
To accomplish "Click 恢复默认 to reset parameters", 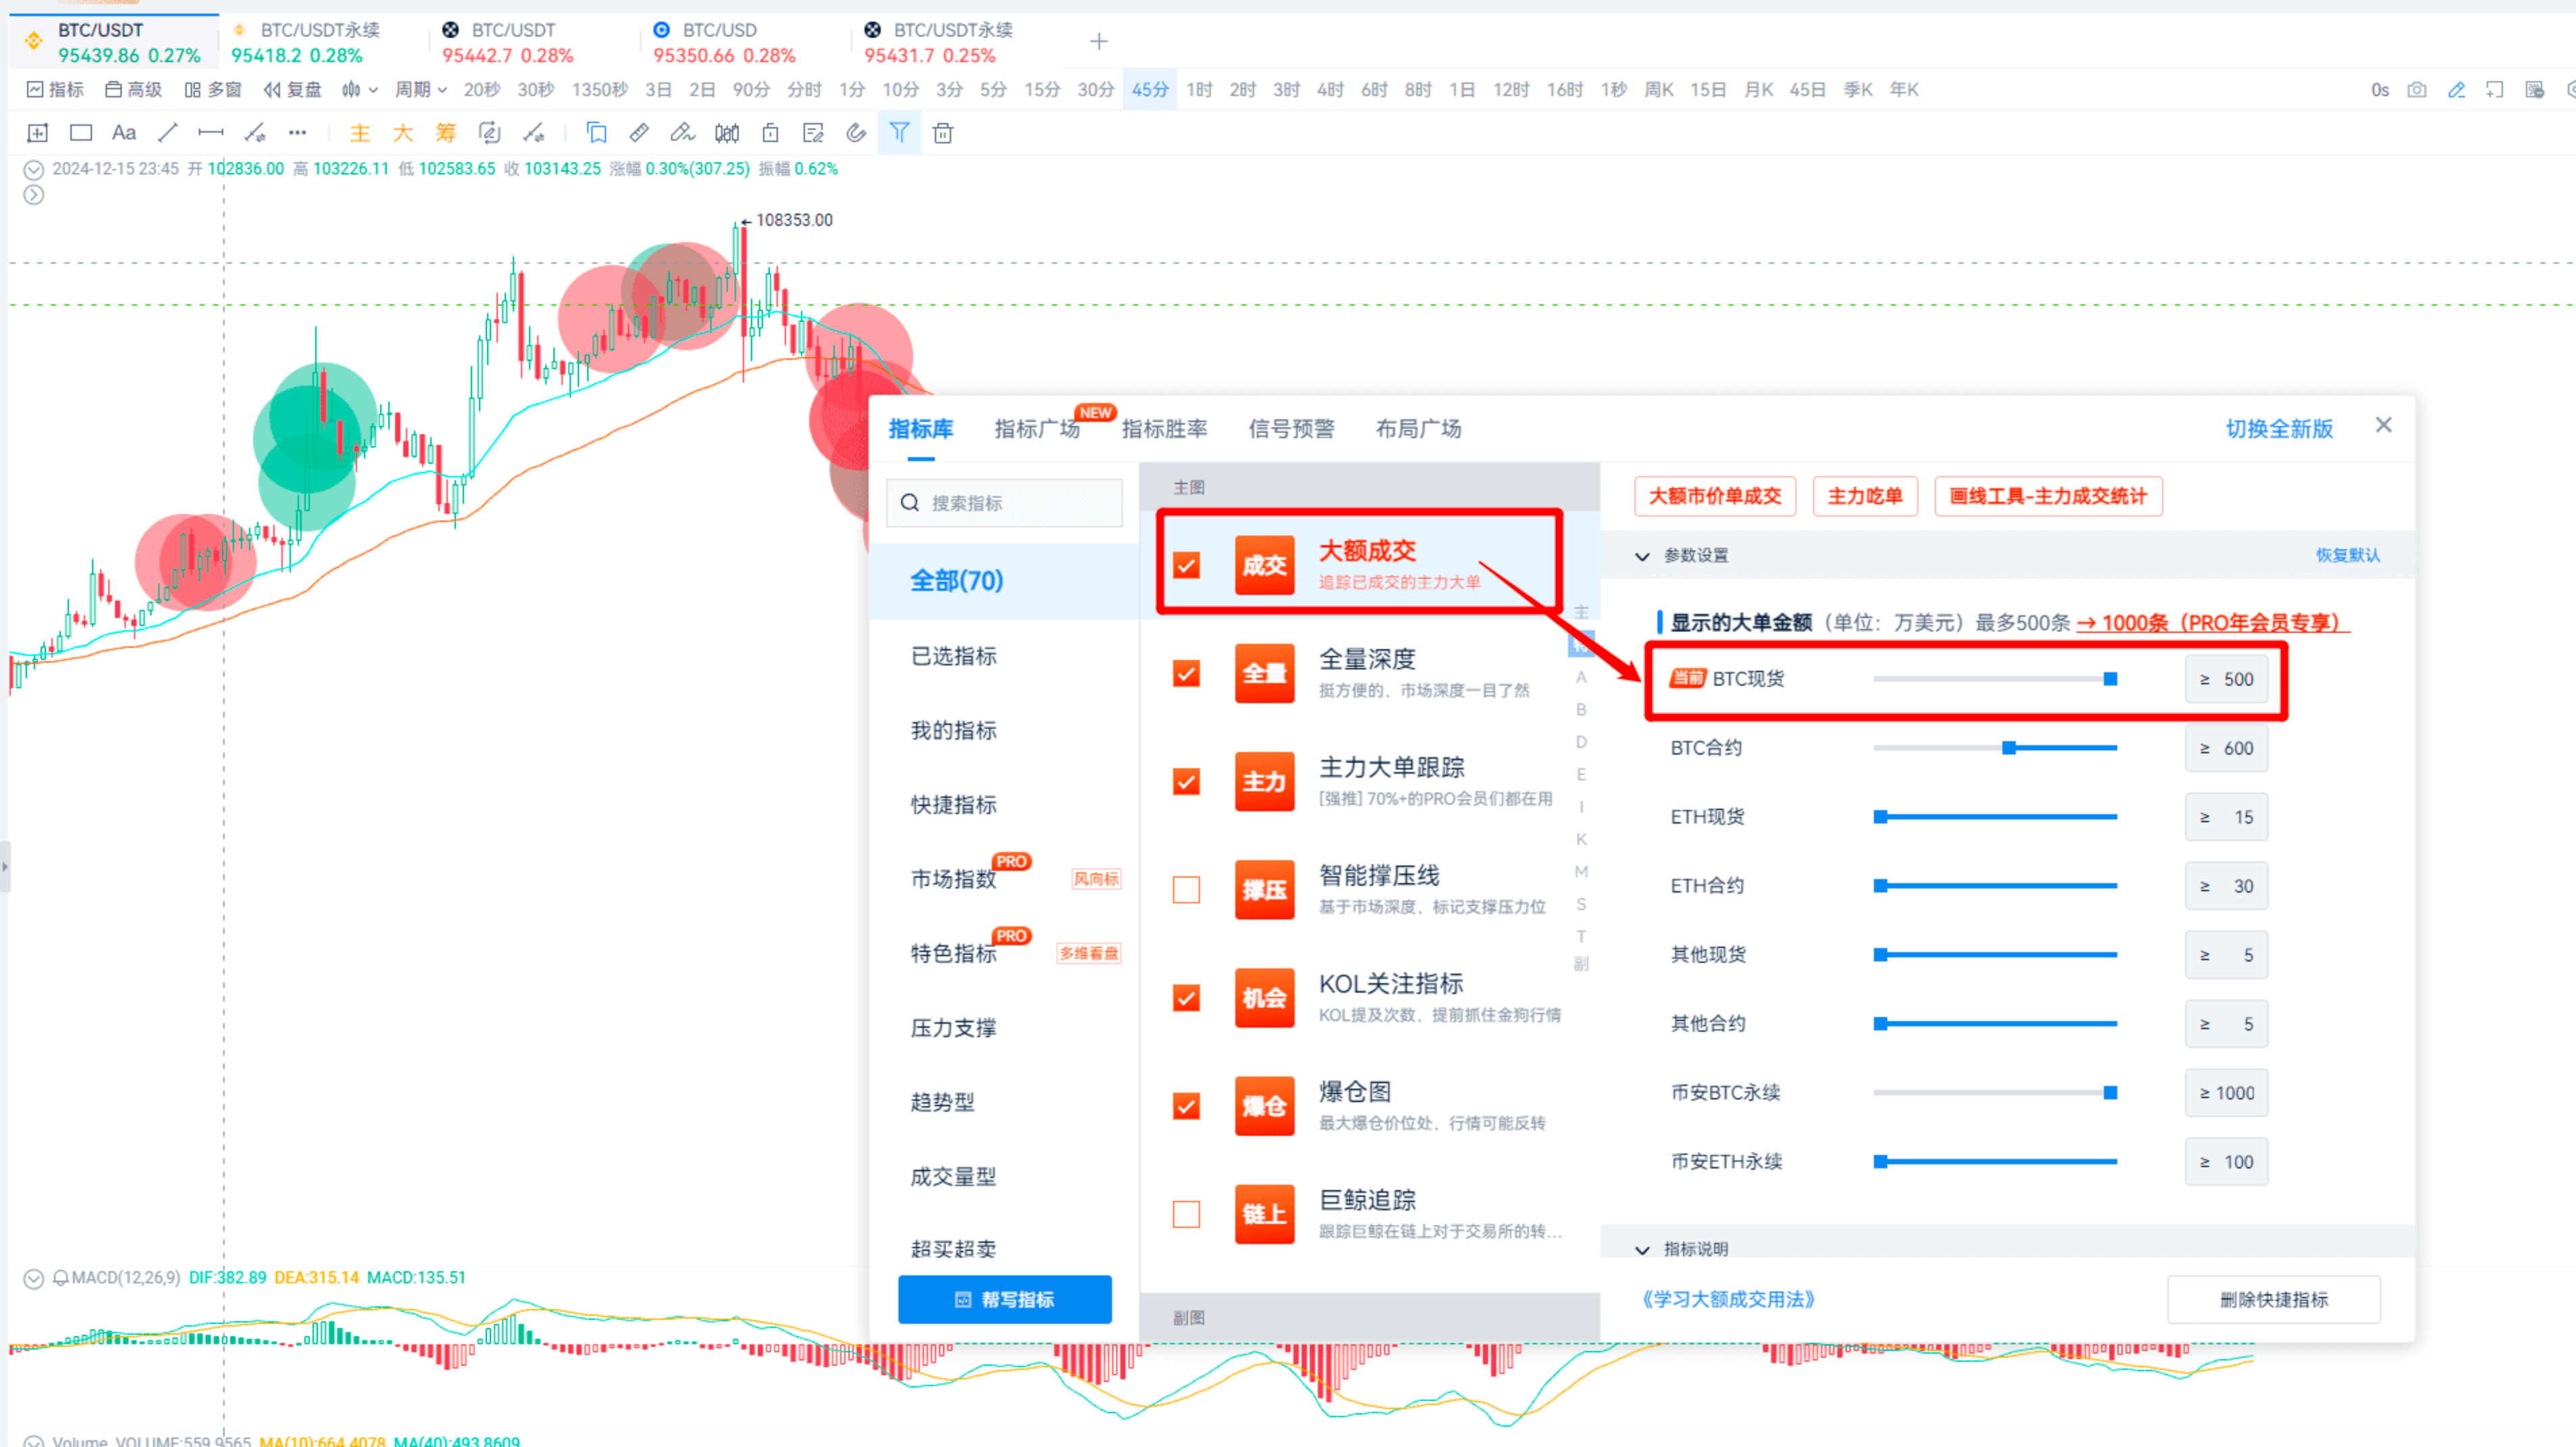I will [x=2347, y=556].
